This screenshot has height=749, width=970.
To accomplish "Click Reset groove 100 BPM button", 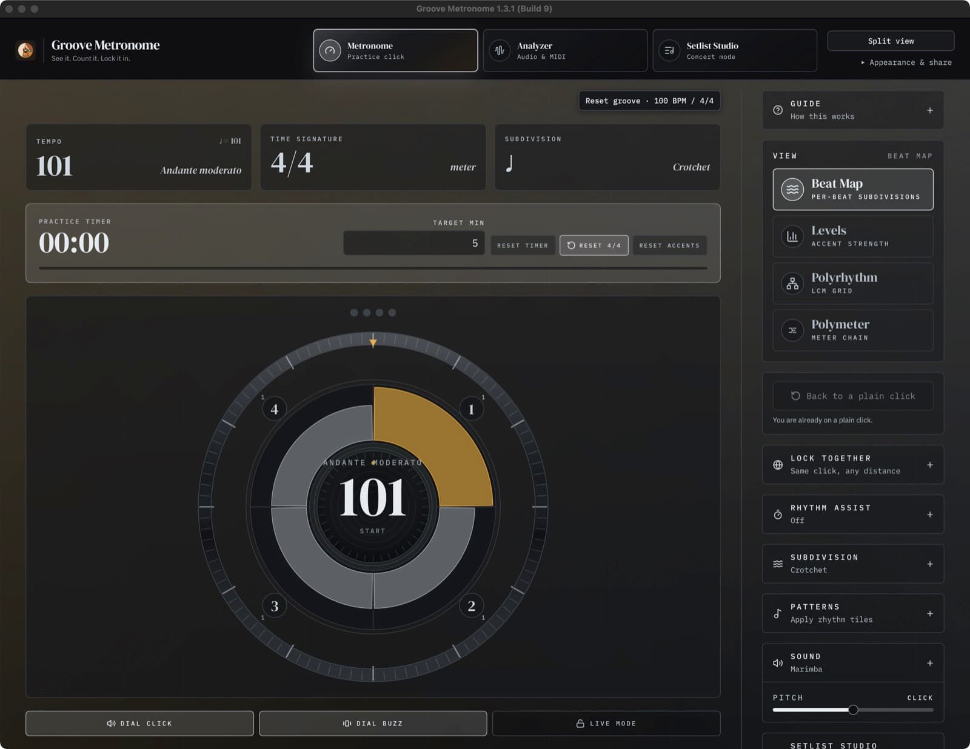I will point(649,101).
